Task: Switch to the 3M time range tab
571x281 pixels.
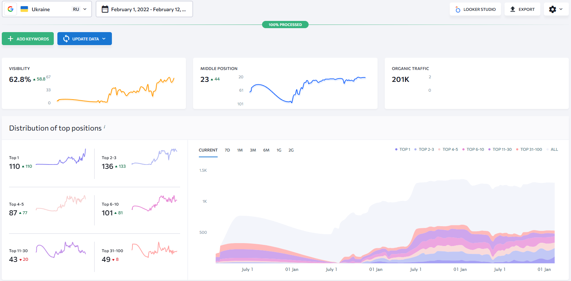Action: [253, 150]
